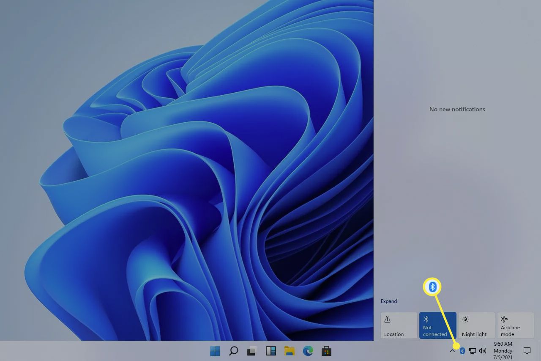Viewport: 541px width, 361px height.
Task: Open Microsoft Store from taskbar
Action: tap(326, 351)
